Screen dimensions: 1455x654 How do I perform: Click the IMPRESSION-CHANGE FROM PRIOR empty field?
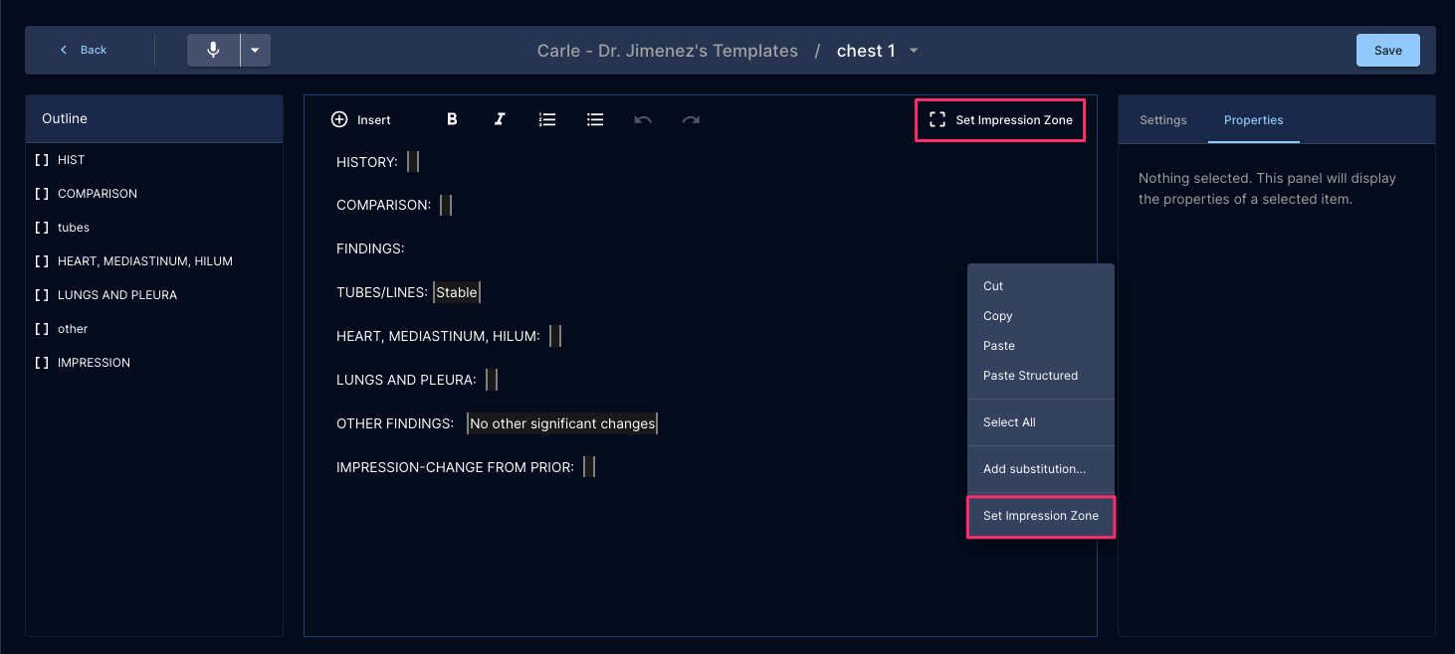click(589, 467)
